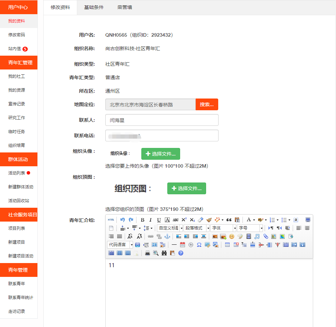Image resolution: width=336 pixels, height=327 pixels.
Task: Apply text highlight background color
Action: 260,219
